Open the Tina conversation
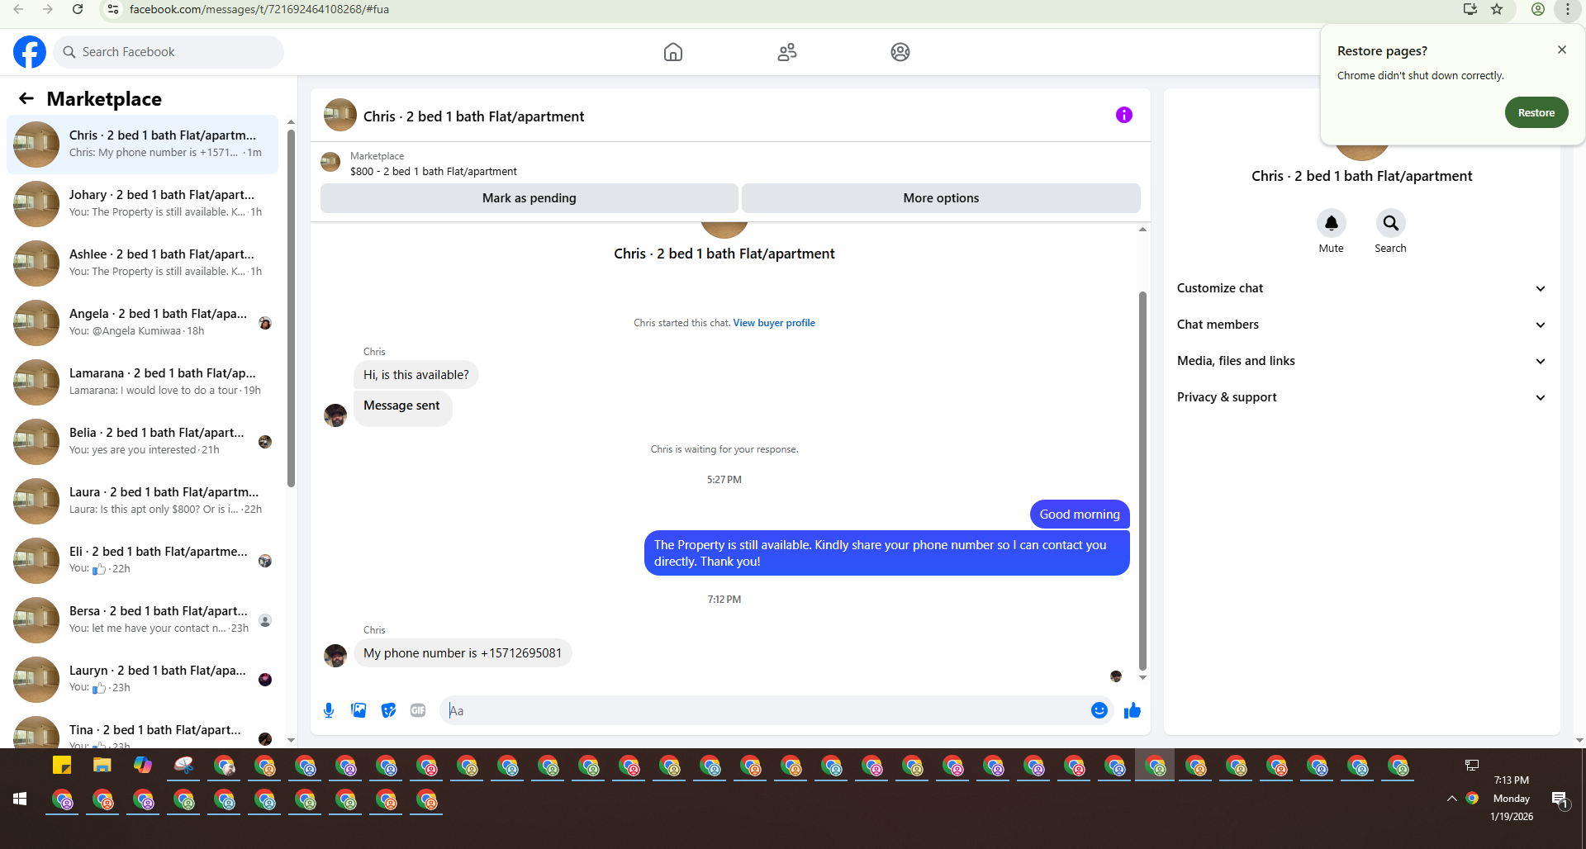This screenshot has width=1586, height=849. (x=143, y=730)
